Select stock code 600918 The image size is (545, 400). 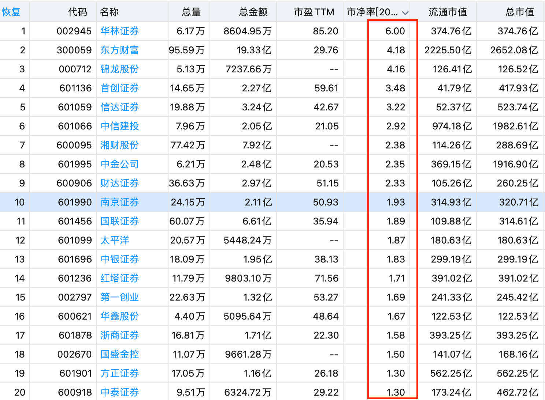[x=75, y=392]
